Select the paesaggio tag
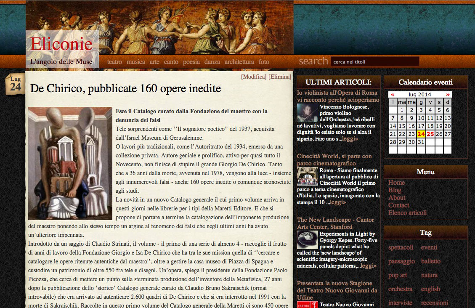Image resolution: width=475 pixels, height=308 pixels. tap(401, 261)
